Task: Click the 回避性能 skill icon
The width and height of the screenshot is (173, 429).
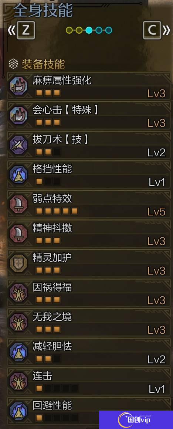Action: point(18,411)
